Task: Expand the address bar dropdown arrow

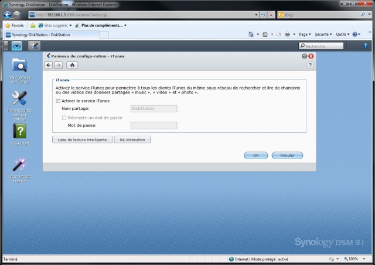Action: tap(257, 15)
